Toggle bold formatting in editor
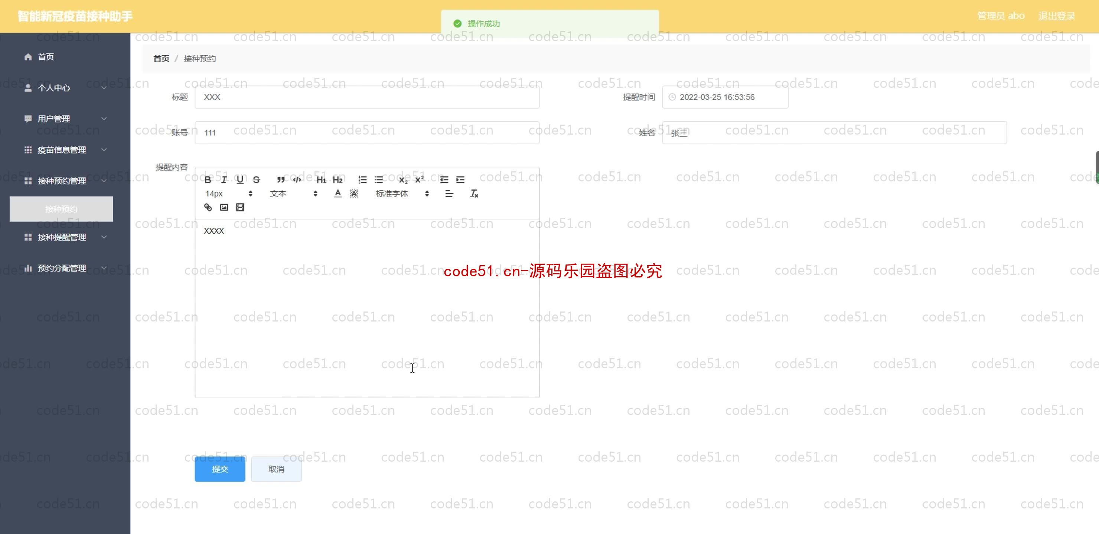Viewport: 1099px width, 534px height. pyautogui.click(x=208, y=179)
